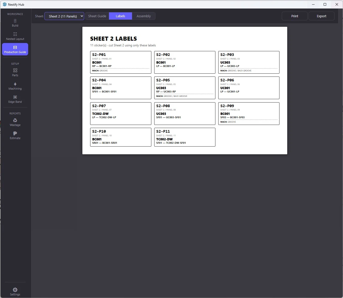Click 'LP — UC003-LP' text
343x298 pixels.
tap(230, 66)
